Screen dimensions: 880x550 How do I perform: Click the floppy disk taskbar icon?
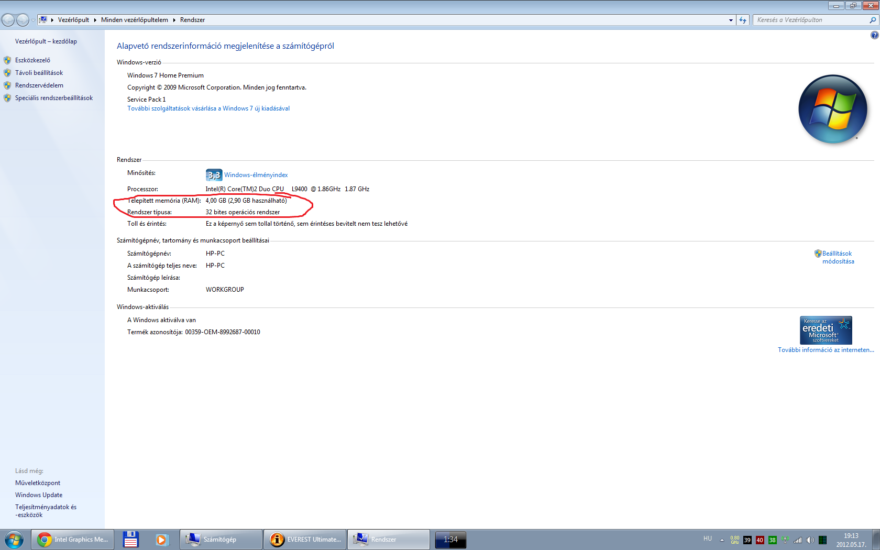click(x=131, y=540)
